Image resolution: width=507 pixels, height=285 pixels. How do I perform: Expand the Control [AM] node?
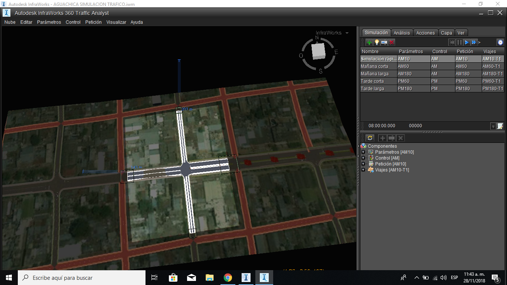(363, 158)
